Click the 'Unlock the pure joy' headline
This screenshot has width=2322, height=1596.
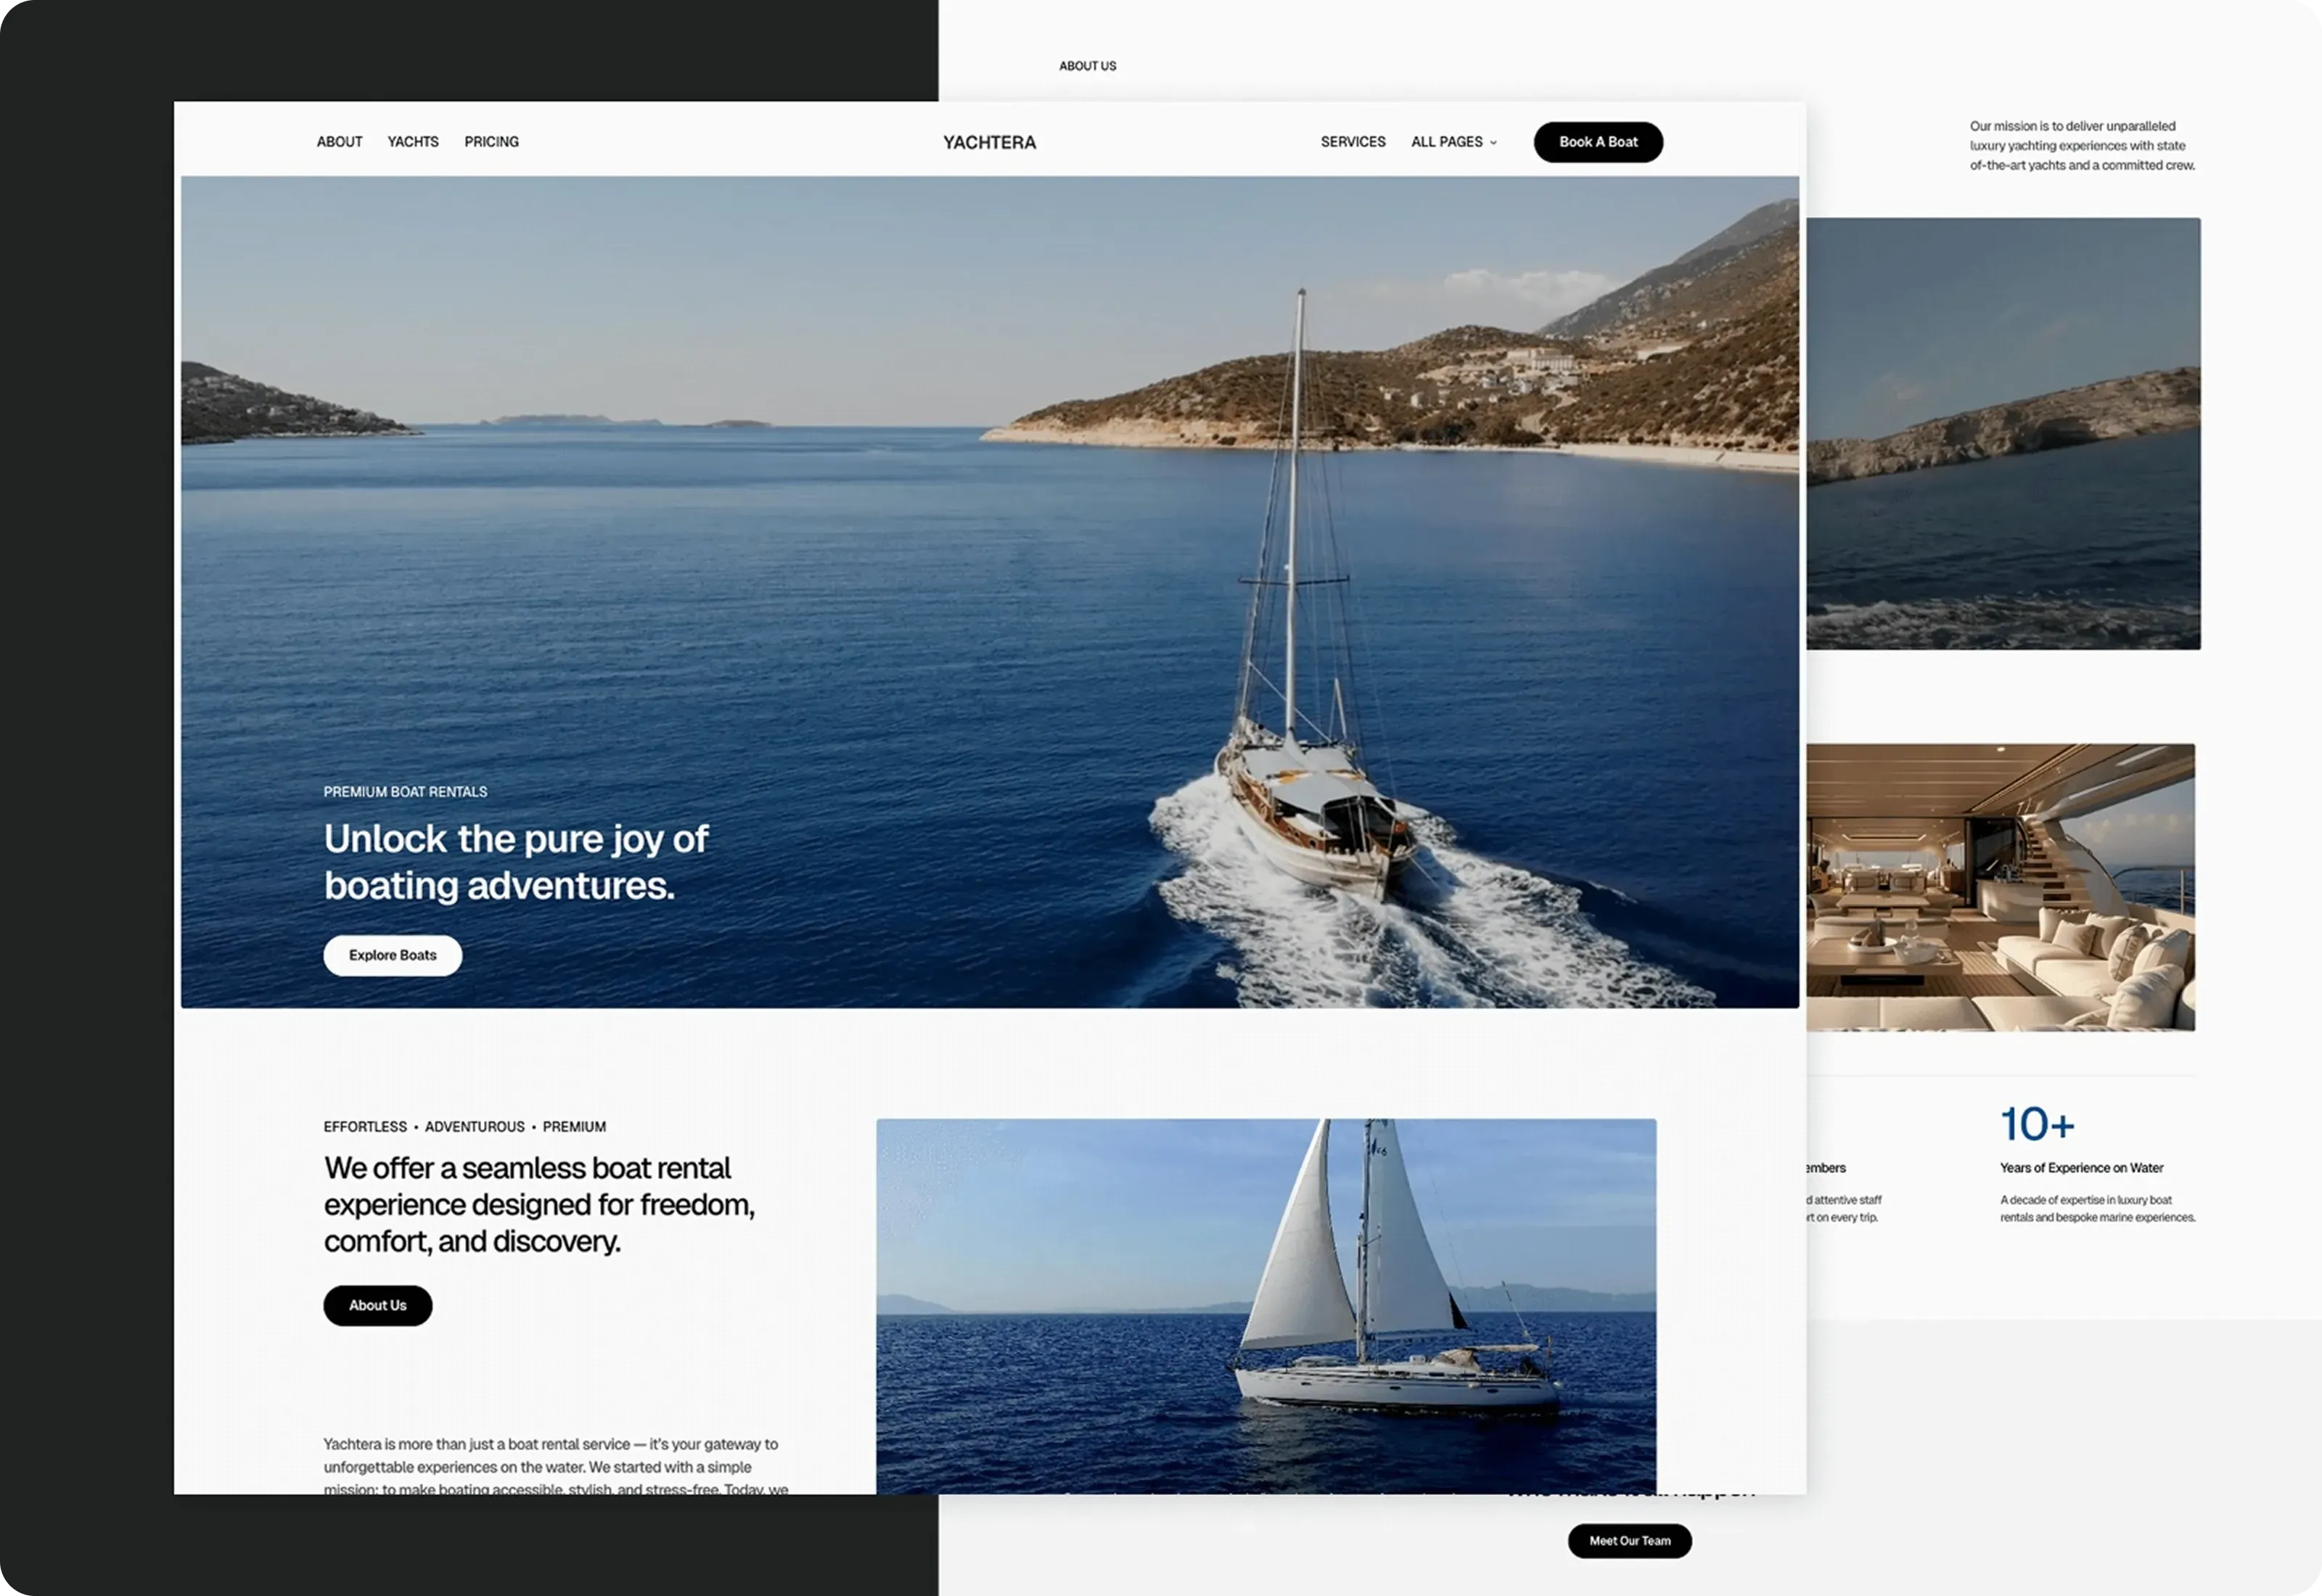pyautogui.click(x=516, y=862)
